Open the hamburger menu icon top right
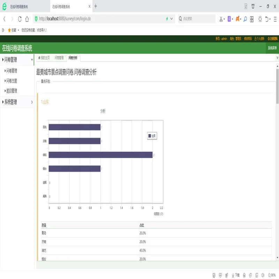The image size is (279, 279). pos(274,19)
